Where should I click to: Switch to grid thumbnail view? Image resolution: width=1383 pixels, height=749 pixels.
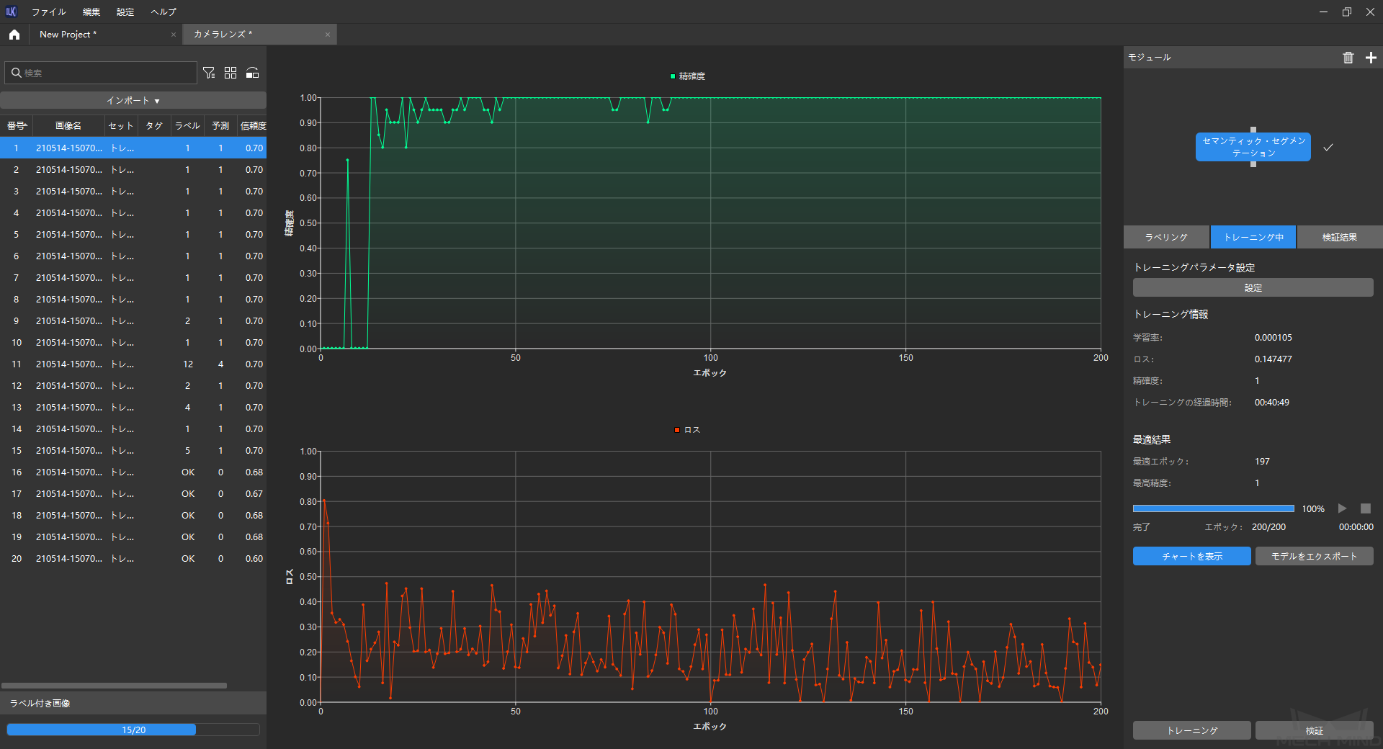pos(230,73)
